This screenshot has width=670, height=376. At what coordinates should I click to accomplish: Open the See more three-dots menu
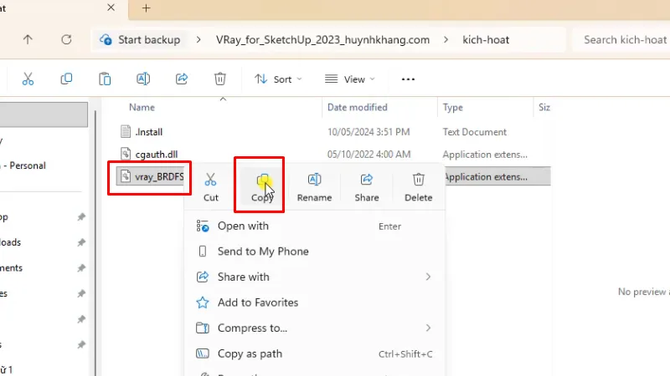[408, 79]
